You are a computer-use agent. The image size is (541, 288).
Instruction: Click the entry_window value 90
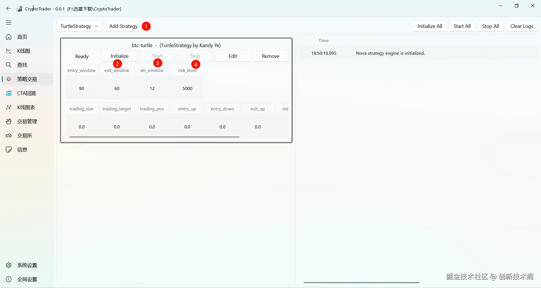(82, 89)
